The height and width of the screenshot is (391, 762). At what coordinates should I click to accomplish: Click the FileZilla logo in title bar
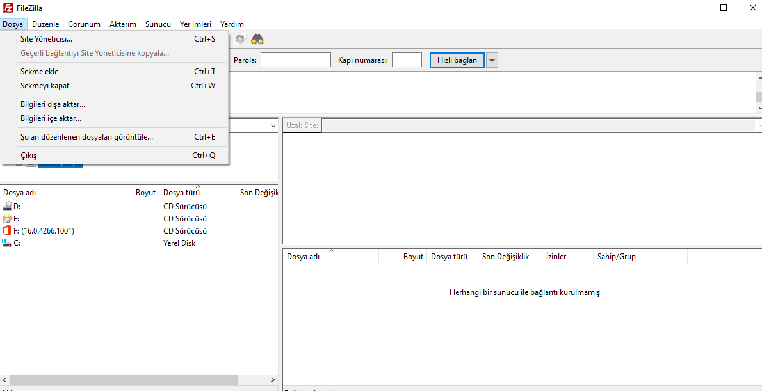[x=8, y=8]
